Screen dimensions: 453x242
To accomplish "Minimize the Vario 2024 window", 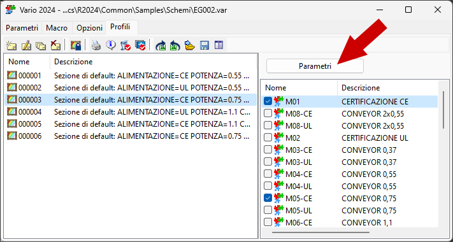I will pos(379,10).
